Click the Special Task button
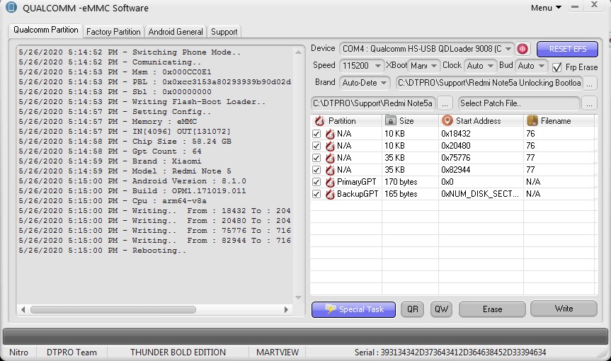 353,309
